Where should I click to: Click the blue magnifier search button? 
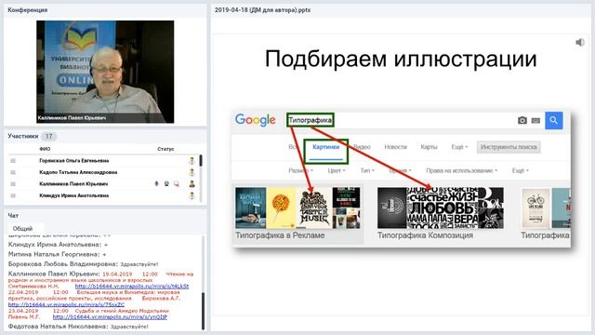point(554,120)
